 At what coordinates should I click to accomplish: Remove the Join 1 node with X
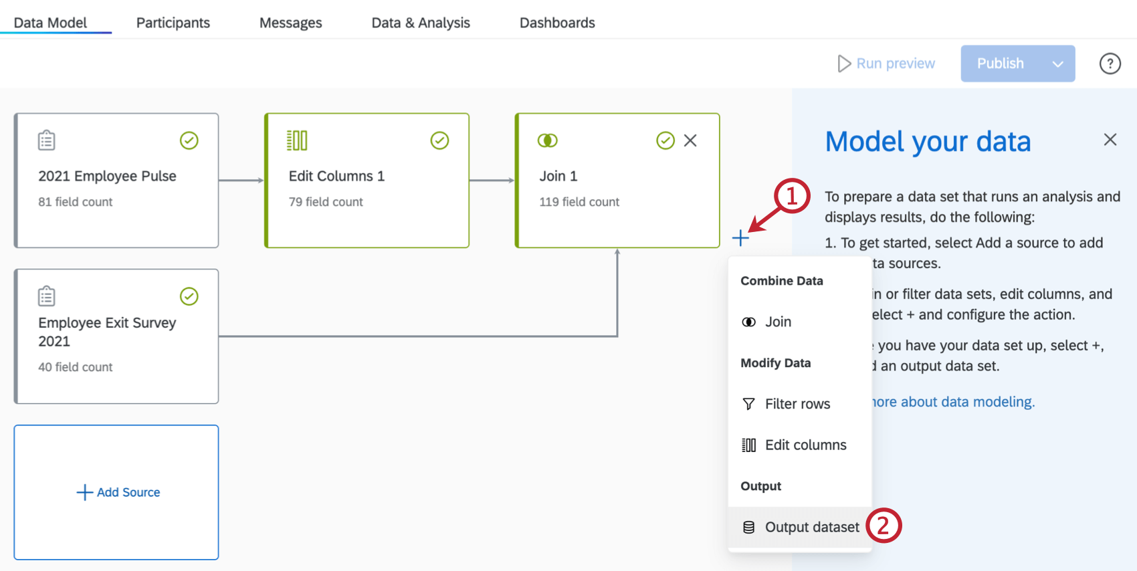click(x=690, y=140)
